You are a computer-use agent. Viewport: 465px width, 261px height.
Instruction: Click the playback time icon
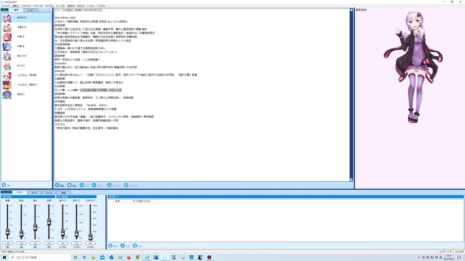[126, 185]
